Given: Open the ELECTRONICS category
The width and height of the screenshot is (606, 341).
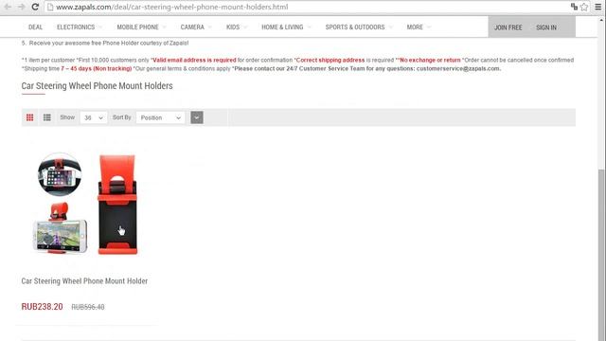Looking at the screenshot, I should 76,27.
